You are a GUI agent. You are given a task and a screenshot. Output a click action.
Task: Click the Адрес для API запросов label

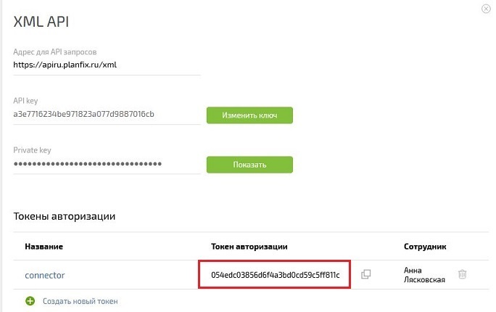click(54, 52)
